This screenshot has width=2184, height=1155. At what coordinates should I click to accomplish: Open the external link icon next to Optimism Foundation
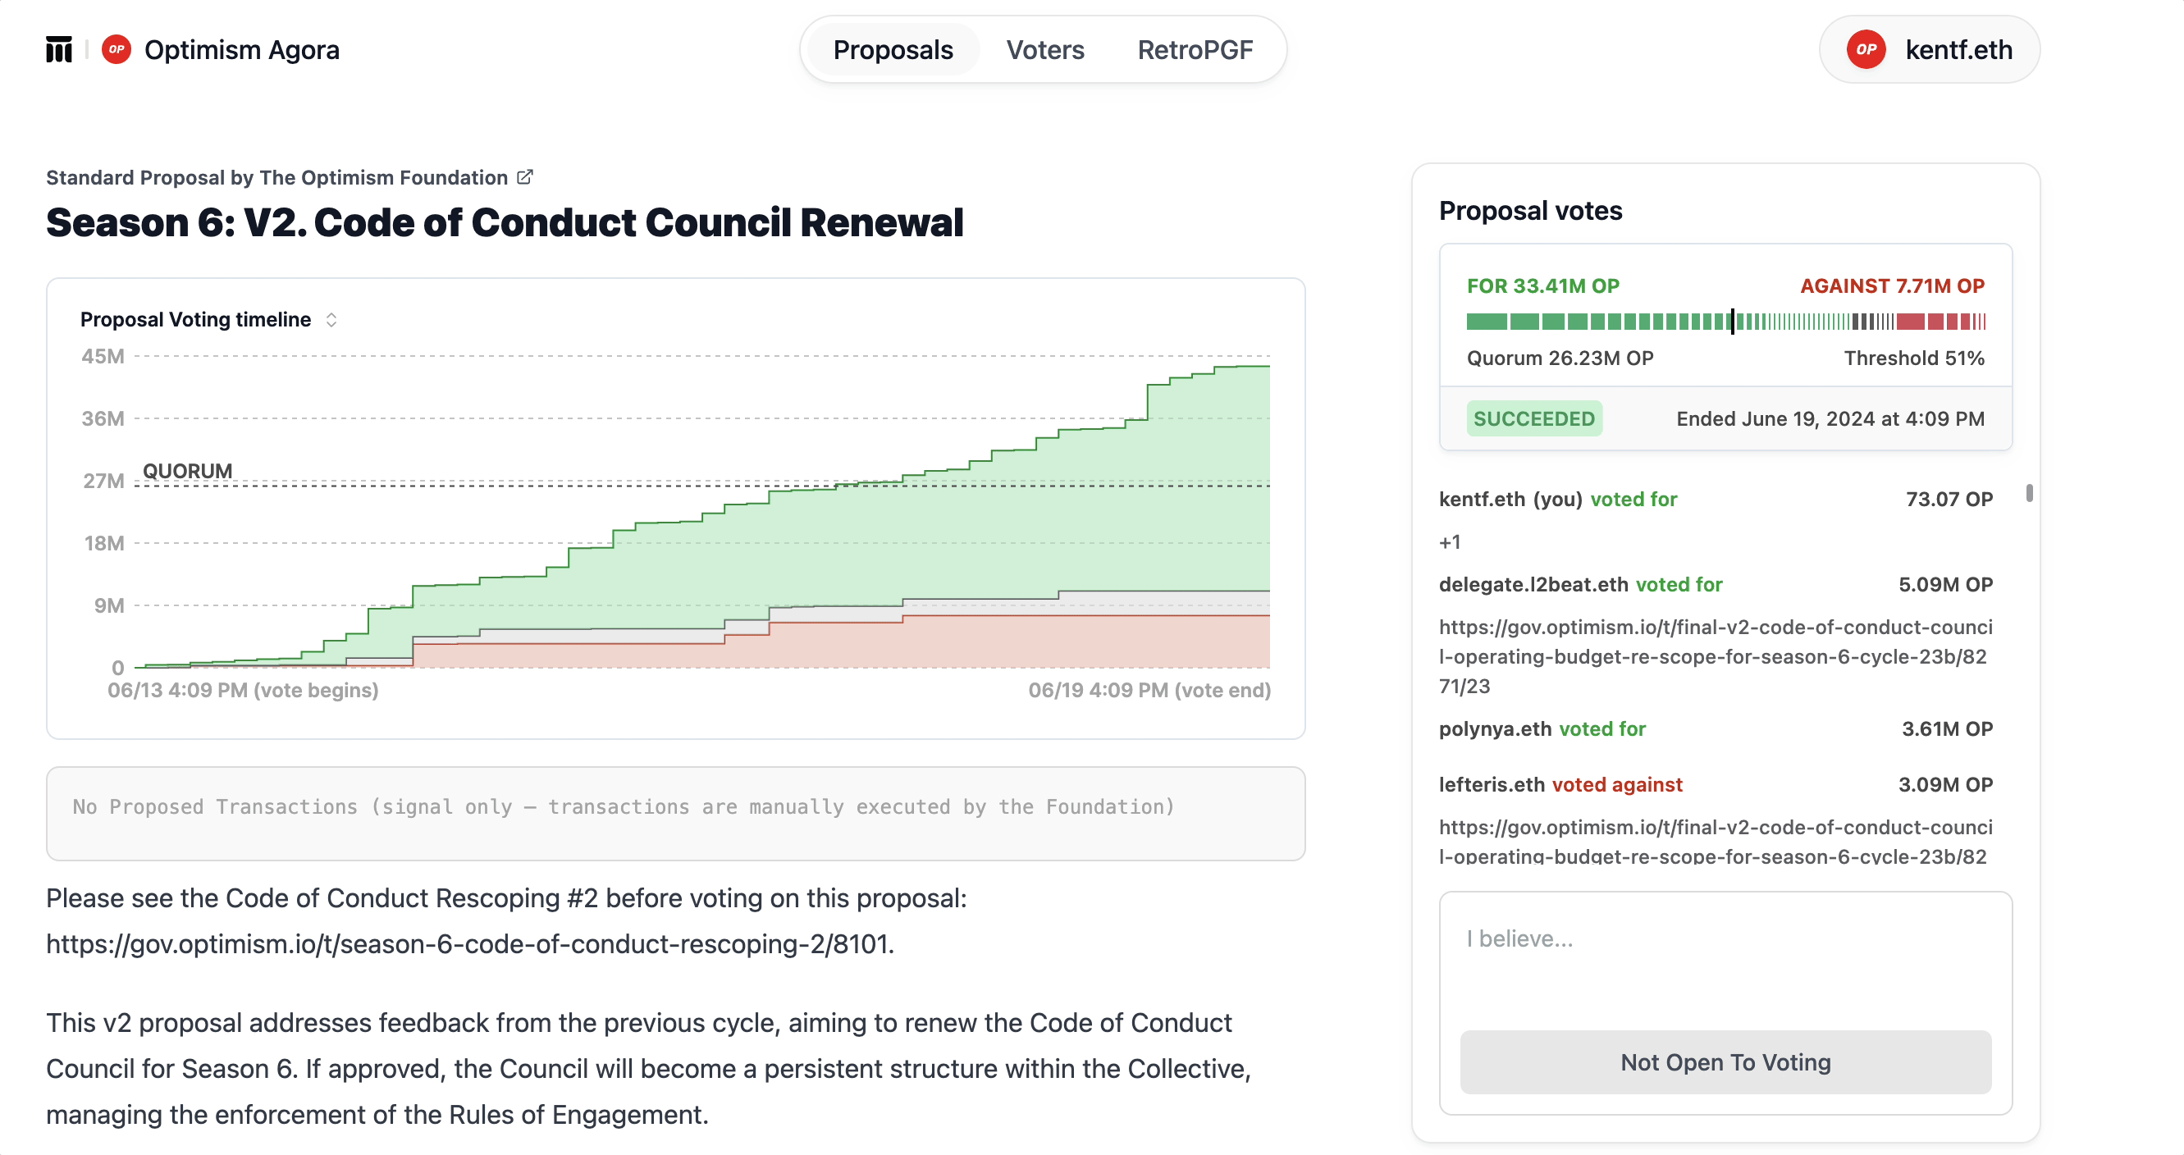click(x=525, y=177)
